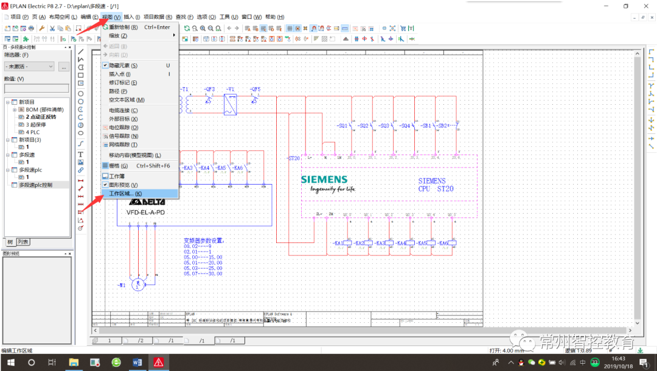Click the scissors cut icon
The width and height of the screenshot is (657, 371).
click(x=52, y=28)
